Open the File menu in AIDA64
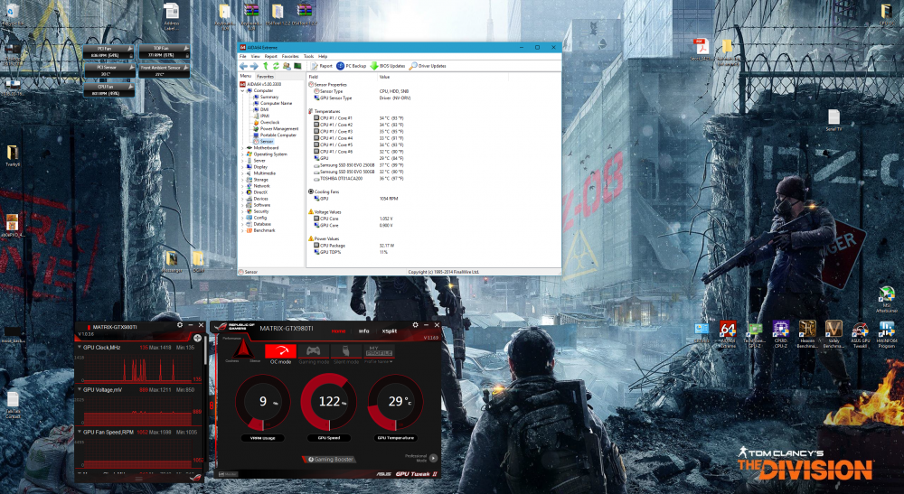This screenshot has width=904, height=494. (242, 56)
